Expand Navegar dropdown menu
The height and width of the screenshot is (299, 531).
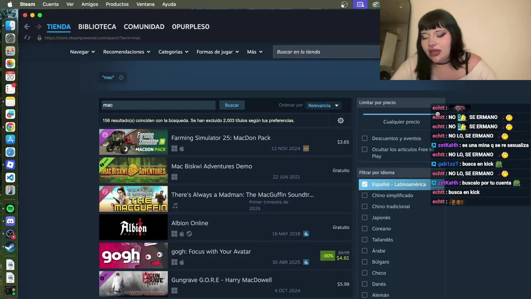(83, 52)
